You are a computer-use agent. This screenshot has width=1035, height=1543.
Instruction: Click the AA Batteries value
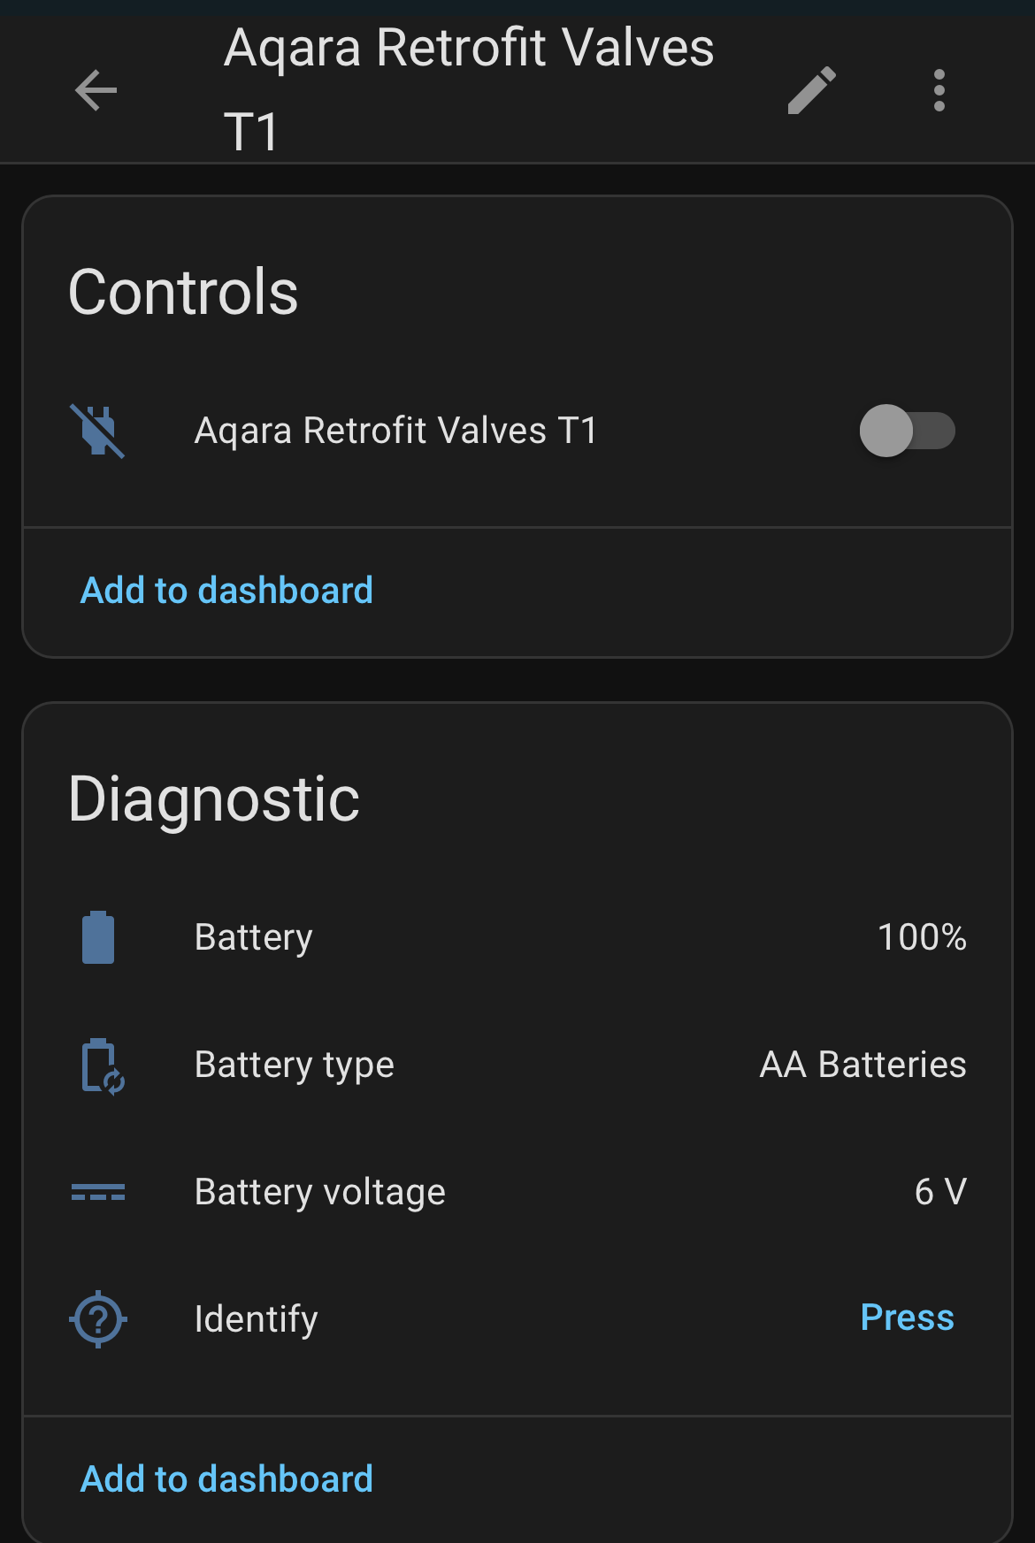click(x=862, y=1065)
